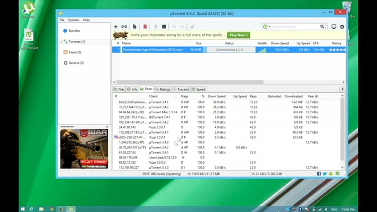The height and width of the screenshot is (212, 377).
Task: Sort torrents by Size column header
Action: tap(198, 43)
